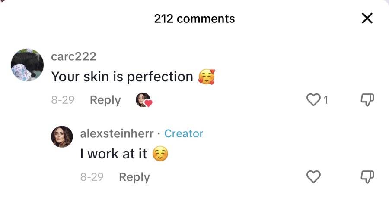Like alexsteinherr's reply with the heart icon
Image resolution: width=389 pixels, height=198 pixels.
tap(314, 177)
